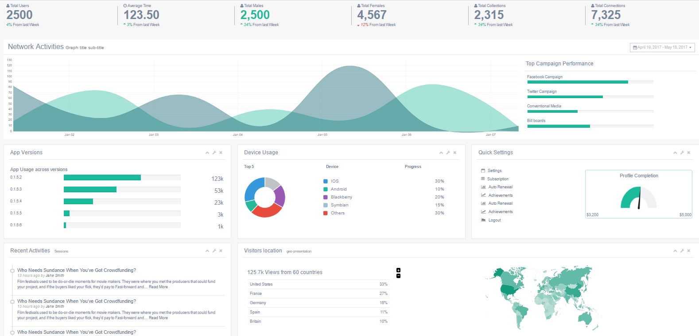This screenshot has width=699, height=336.
Task: Open the second Sundance Crowdfunding article title
Action: 77,301
